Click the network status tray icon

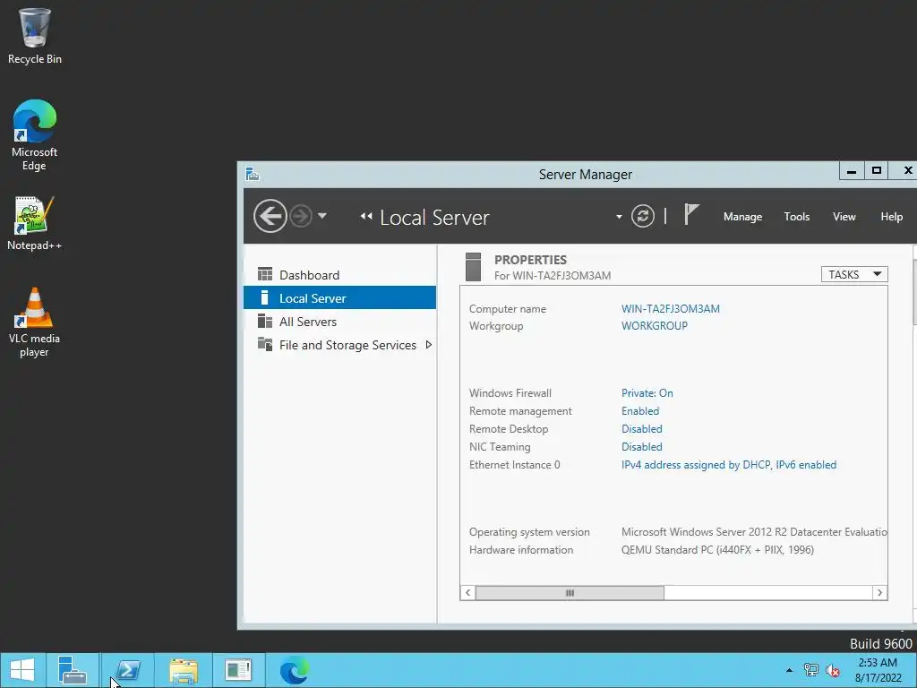(810, 670)
